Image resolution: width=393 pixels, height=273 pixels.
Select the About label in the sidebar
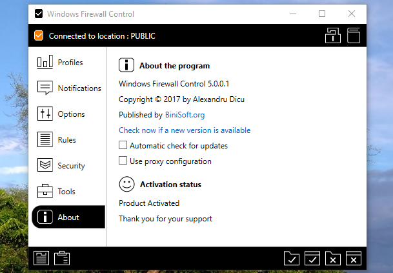[68, 217]
